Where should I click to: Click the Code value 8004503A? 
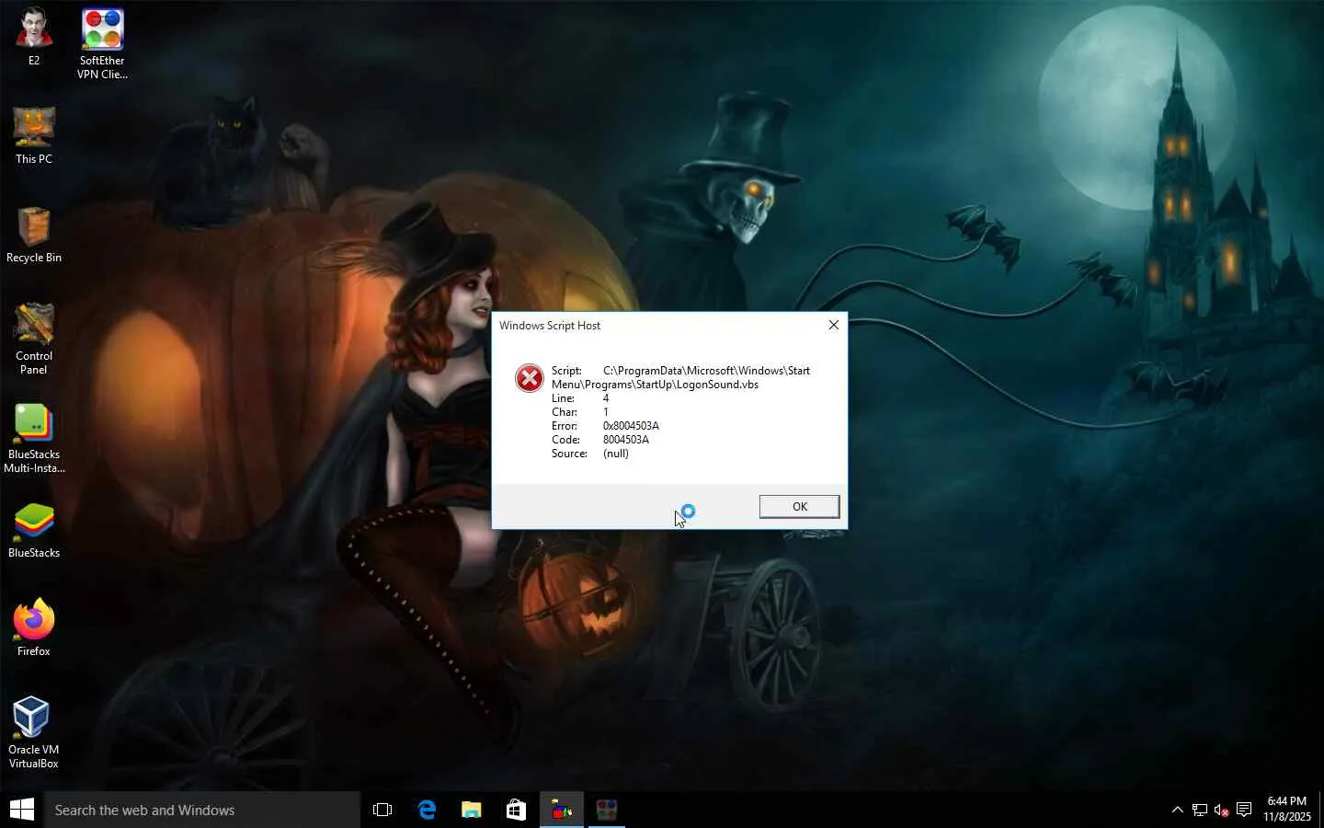tap(626, 440)
